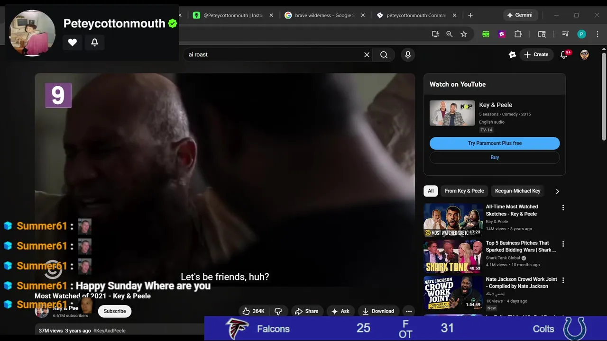The width and height of the screenshot is (607, 341).
Task: Click the YouTube search magnifier button
Action: click(x=384, y=55)
